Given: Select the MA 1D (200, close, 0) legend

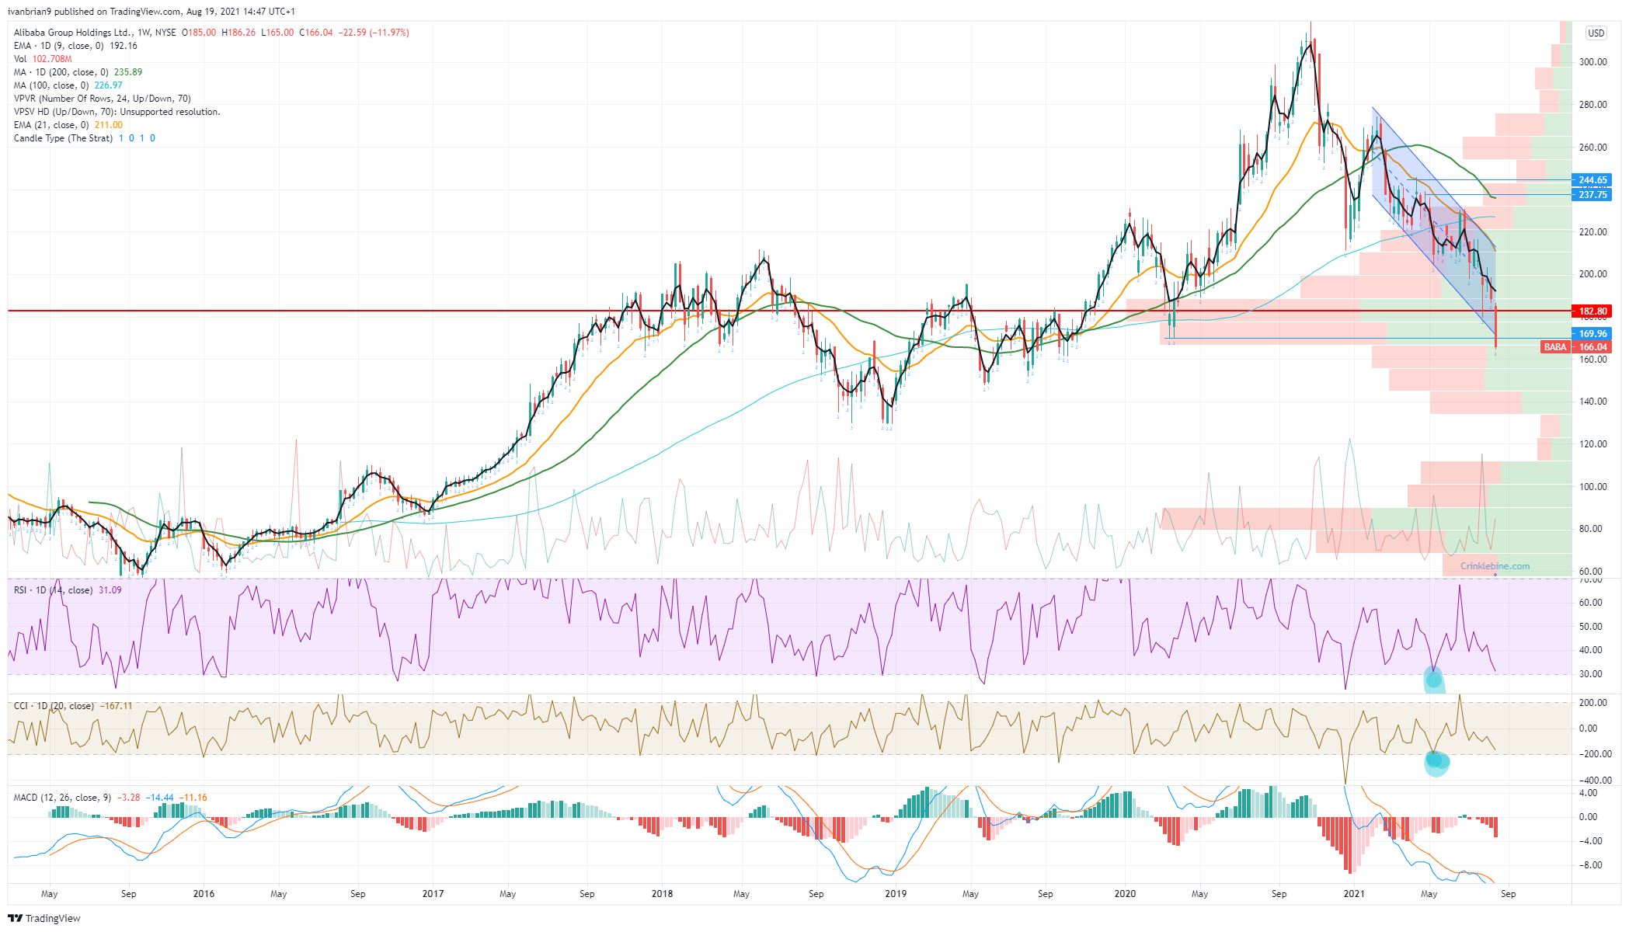Looking at the screenshot, I should coord(78,72).
